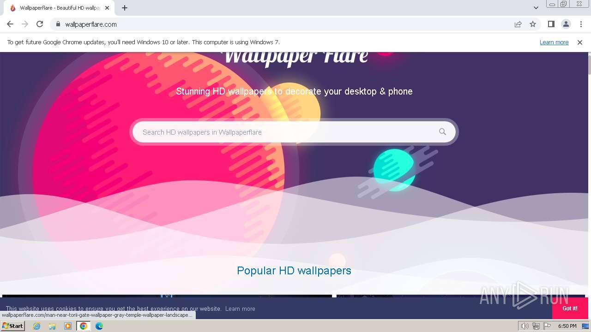The height and width of the screenshot is (332, 591).
Task: Click the page vertical scrollbar thumb
Action: (589, 65)
